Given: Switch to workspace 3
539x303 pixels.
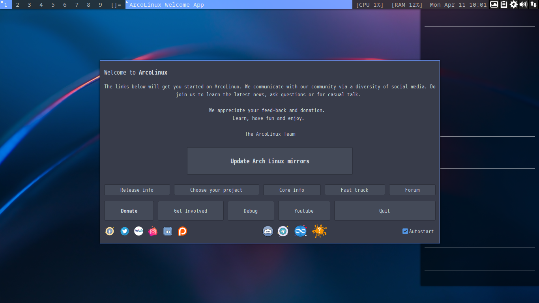Looking at the screenshot, I should pos(29,5).
